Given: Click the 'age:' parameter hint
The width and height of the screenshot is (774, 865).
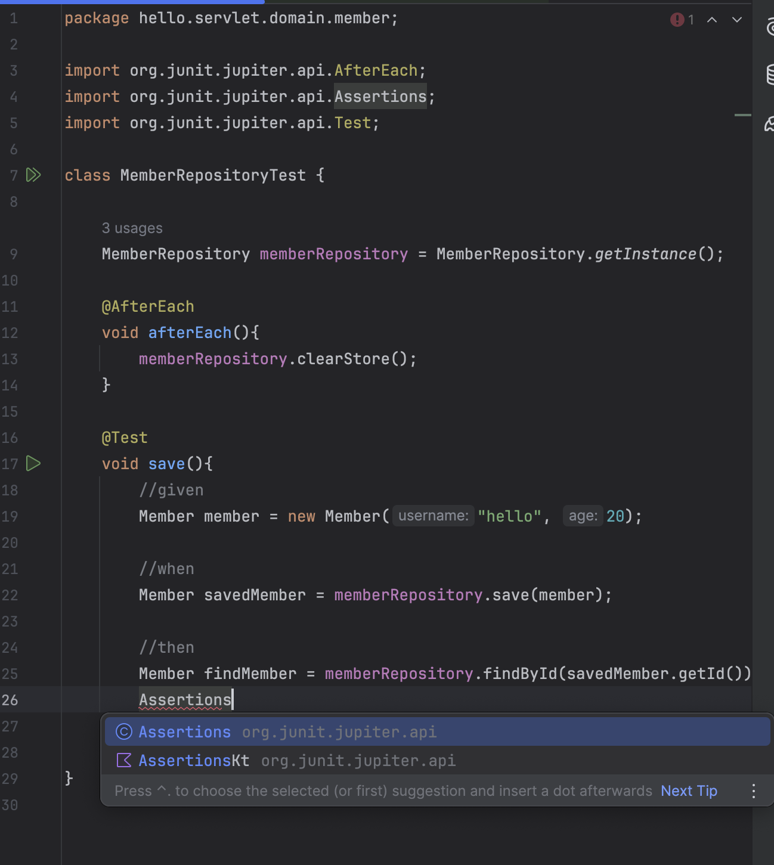Looking at the screenshot, I should (583, 516).
